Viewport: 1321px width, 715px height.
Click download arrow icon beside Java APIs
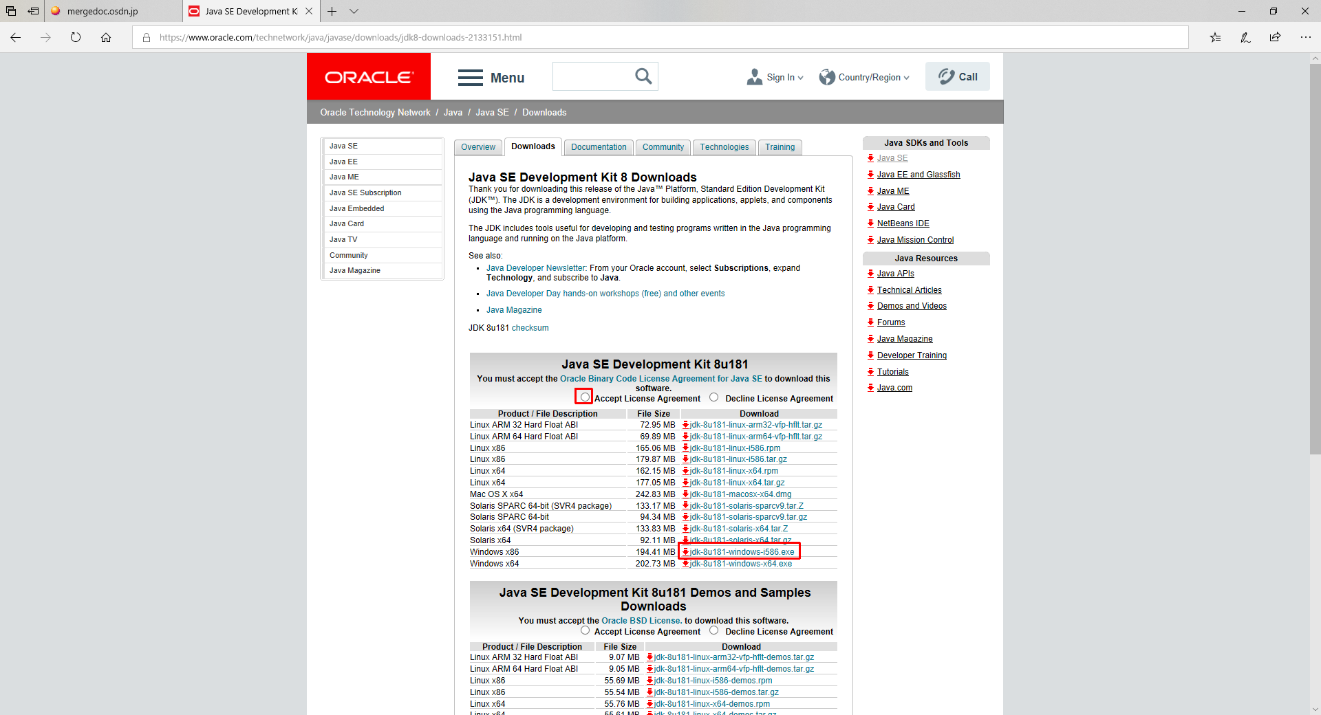click(x=871, y=274)
